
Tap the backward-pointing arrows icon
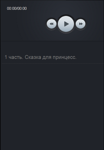(x=52, y=24)
